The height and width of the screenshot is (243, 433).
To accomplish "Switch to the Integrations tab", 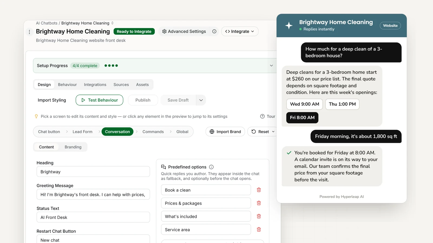I will pos(95,85).
